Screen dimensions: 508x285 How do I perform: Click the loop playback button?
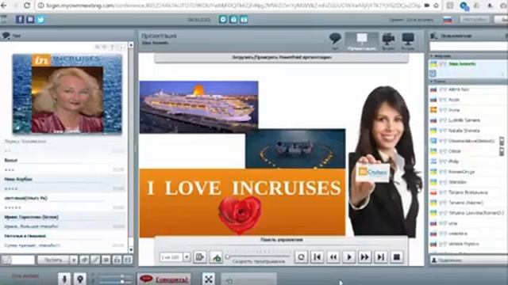tap(301, 257)
